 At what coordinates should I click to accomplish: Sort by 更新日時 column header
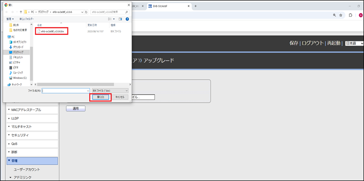click(92, 25)
